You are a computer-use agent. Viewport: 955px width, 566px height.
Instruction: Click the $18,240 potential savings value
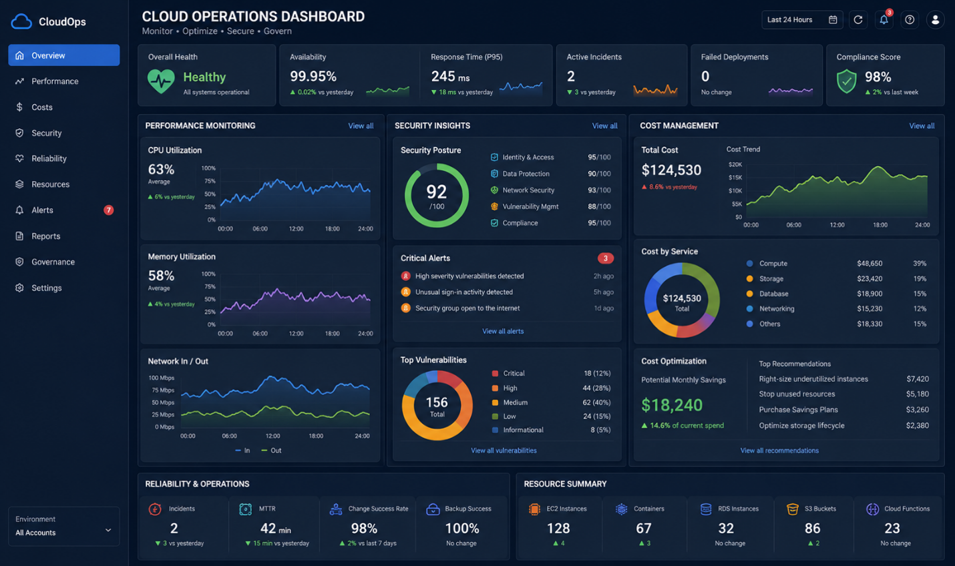click(672, 405)
